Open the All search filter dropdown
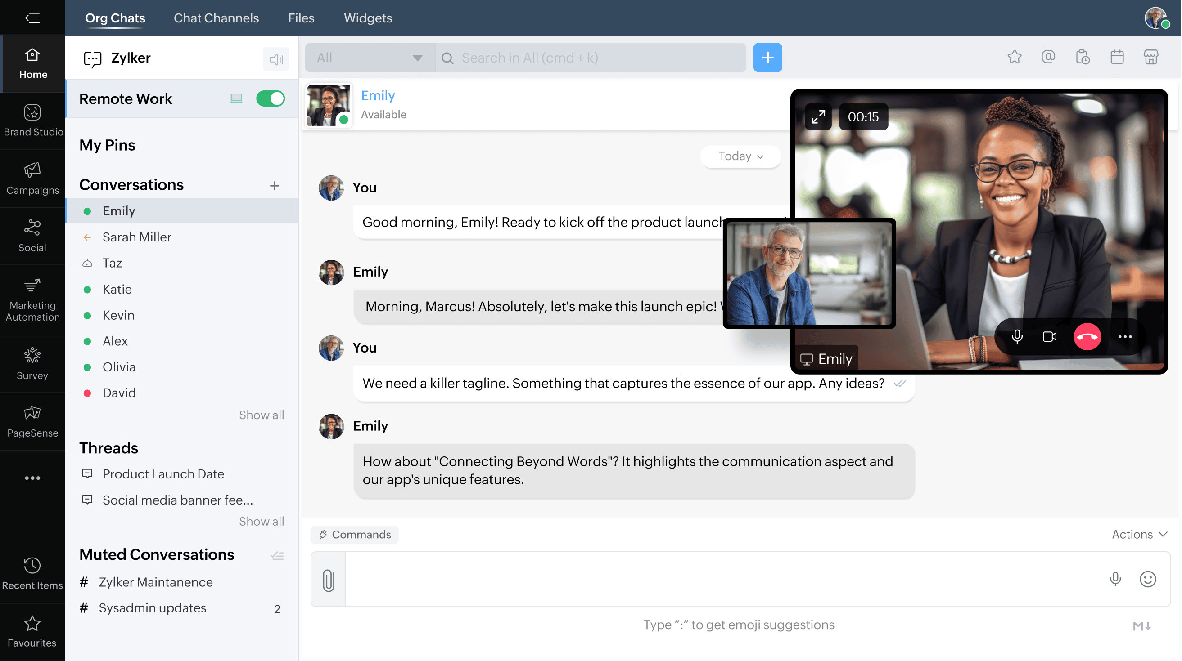The width and height of the screenshot is (1182, 661). click(x=370, y=58)
